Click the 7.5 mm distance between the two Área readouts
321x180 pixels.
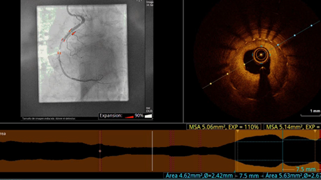click(x=249, y=175)
